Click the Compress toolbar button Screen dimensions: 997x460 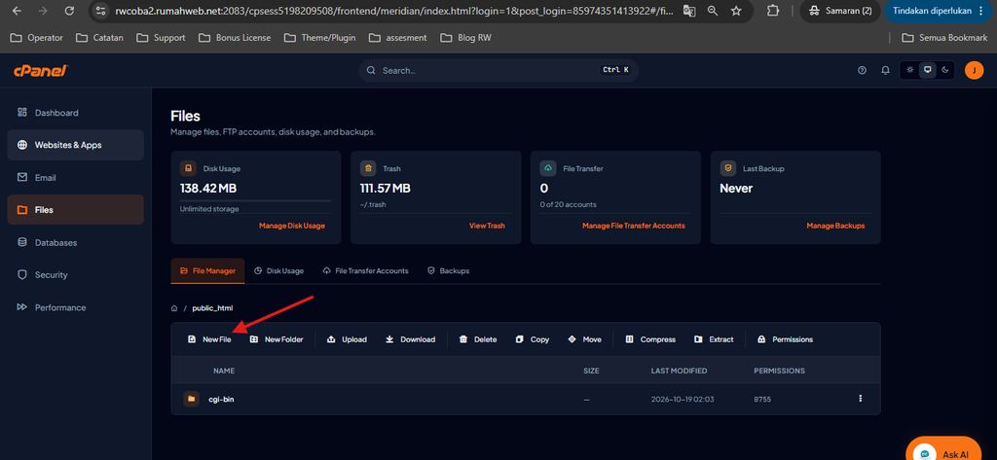pos(650,339)
